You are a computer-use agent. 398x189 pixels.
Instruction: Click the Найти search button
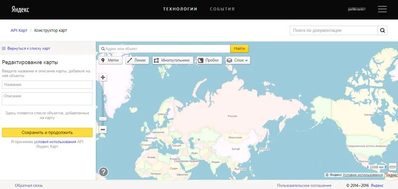239,48
